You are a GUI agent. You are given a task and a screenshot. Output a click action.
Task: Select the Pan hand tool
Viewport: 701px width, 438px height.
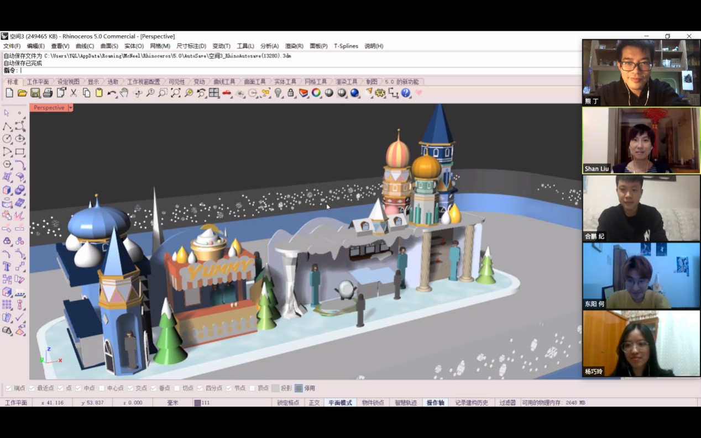[124, 93]
